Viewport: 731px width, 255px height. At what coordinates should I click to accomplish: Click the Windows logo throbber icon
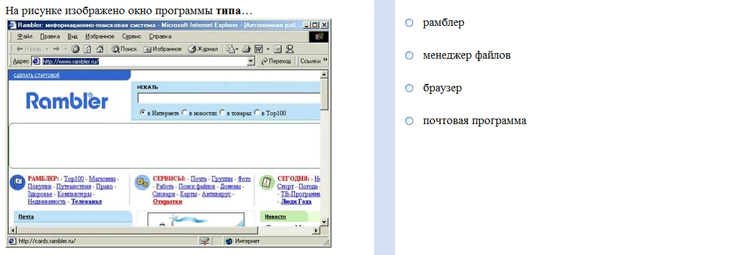click(319, 36)
